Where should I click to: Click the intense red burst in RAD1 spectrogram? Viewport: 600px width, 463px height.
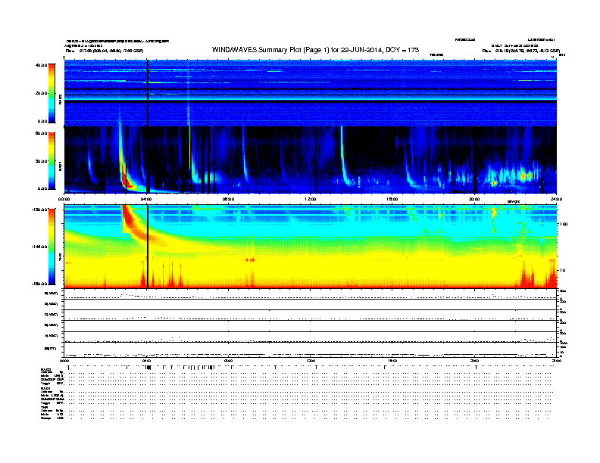point(126,176)
